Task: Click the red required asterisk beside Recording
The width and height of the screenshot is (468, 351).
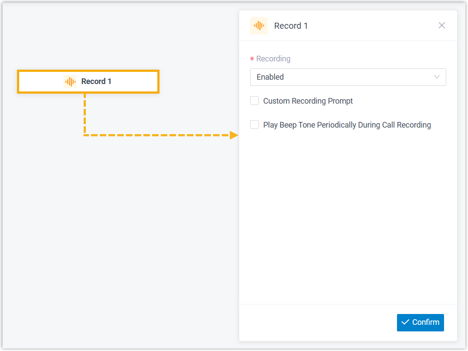Action: point(252,59)
